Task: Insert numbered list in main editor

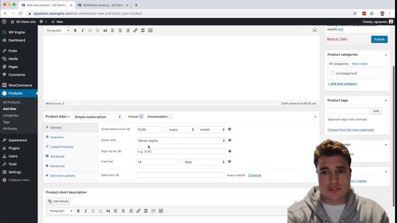Action: 98,30
